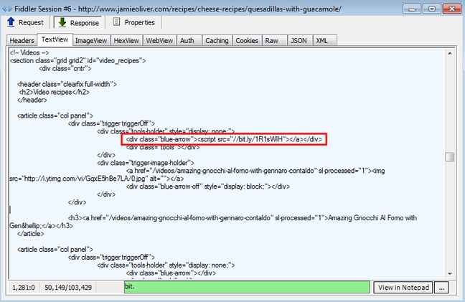Click the '</article>' closing tag line
This screenshot has height=302, width=465.
(x=31, y=234)
